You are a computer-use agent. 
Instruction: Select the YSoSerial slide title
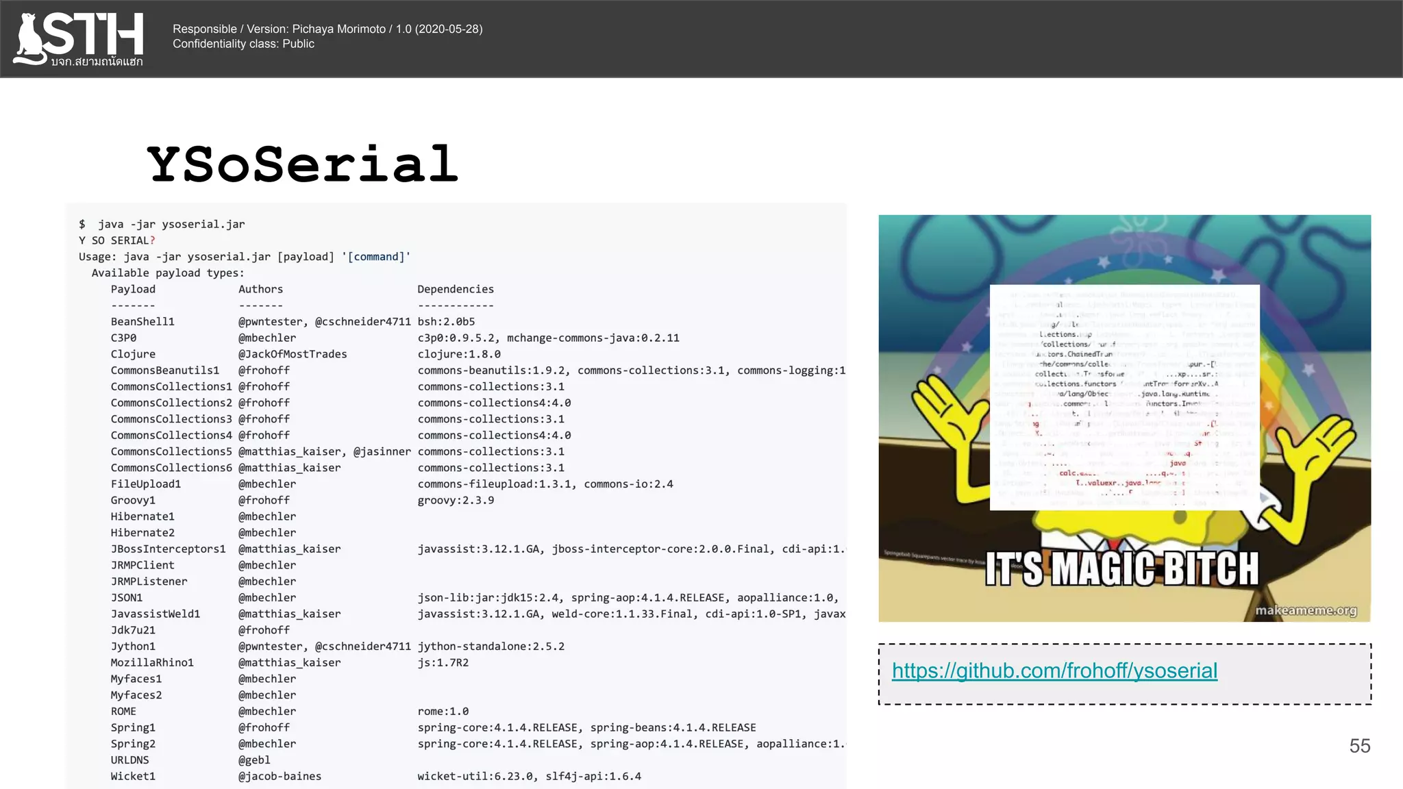(x=303, y=164)
